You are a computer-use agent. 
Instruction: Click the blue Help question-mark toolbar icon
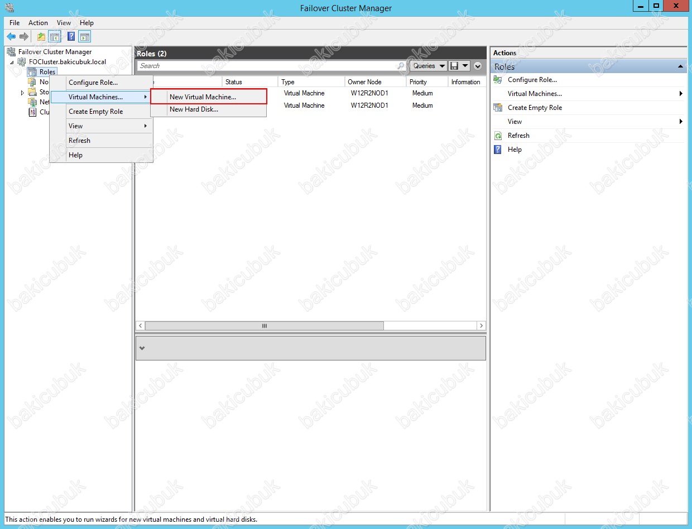coord(71,37)
